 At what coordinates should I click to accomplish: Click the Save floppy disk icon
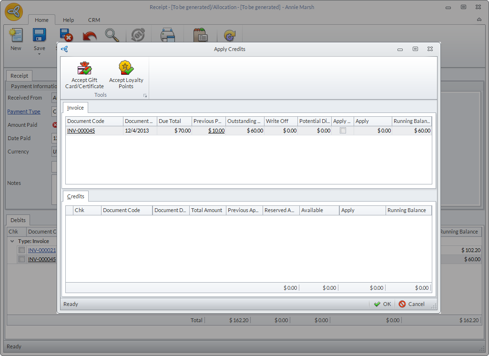tap(39, 36)
